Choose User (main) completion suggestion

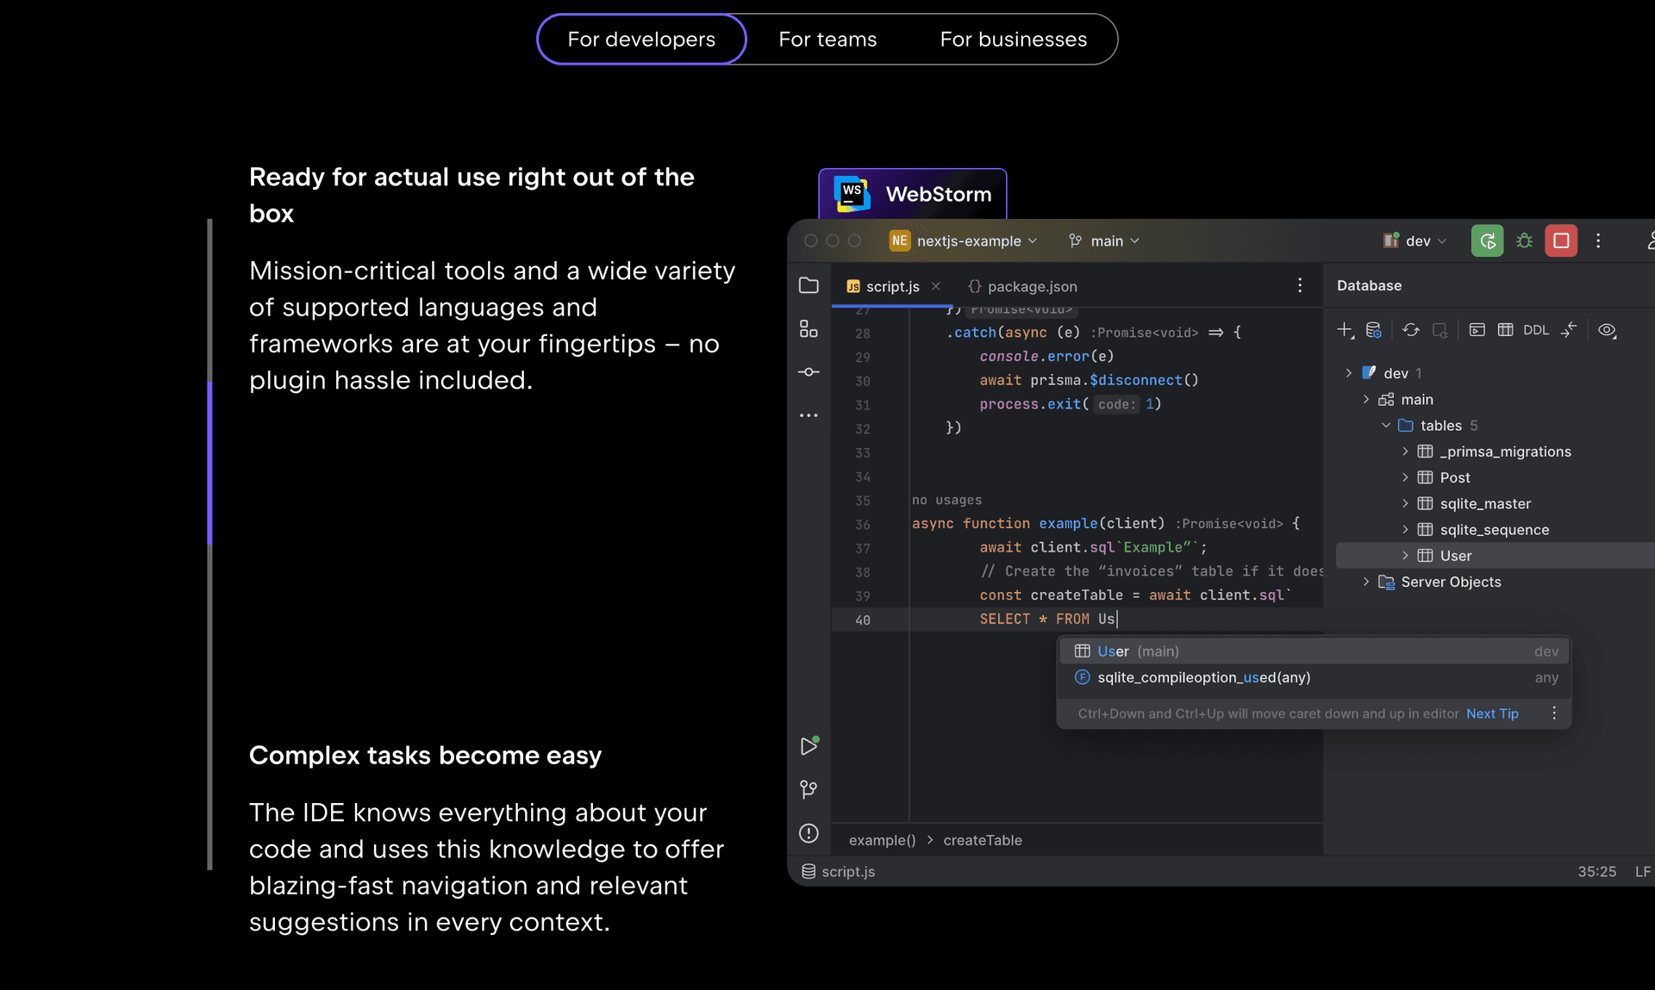tap(1315, 651)
